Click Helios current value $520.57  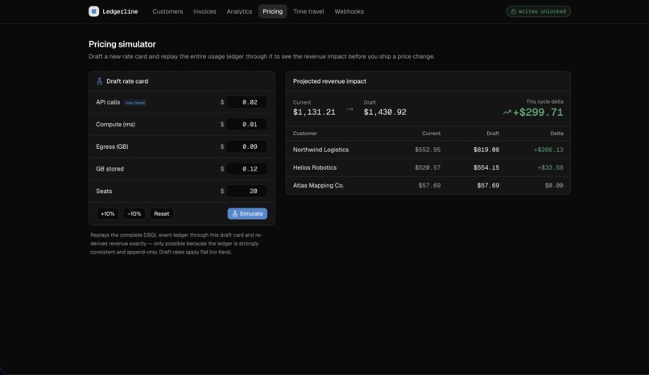point(428,167)
